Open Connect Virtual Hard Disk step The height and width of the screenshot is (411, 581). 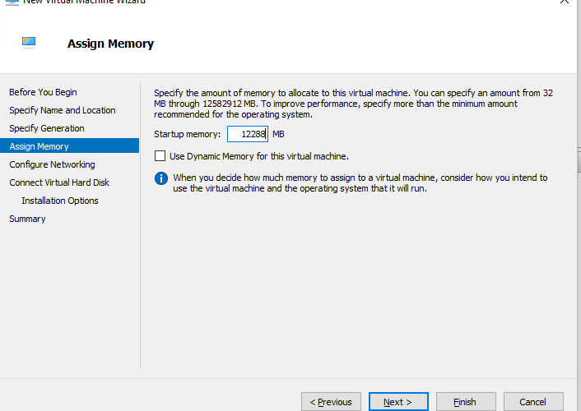point(59,182)
